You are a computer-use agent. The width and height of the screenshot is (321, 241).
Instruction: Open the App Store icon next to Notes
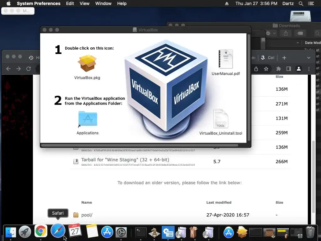point(107,232)
